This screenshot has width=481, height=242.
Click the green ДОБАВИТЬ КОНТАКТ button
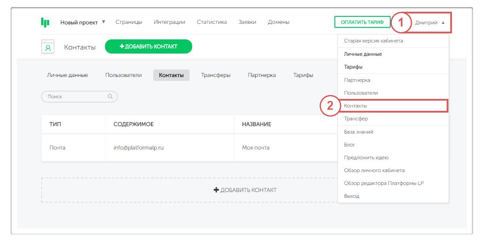148,46
